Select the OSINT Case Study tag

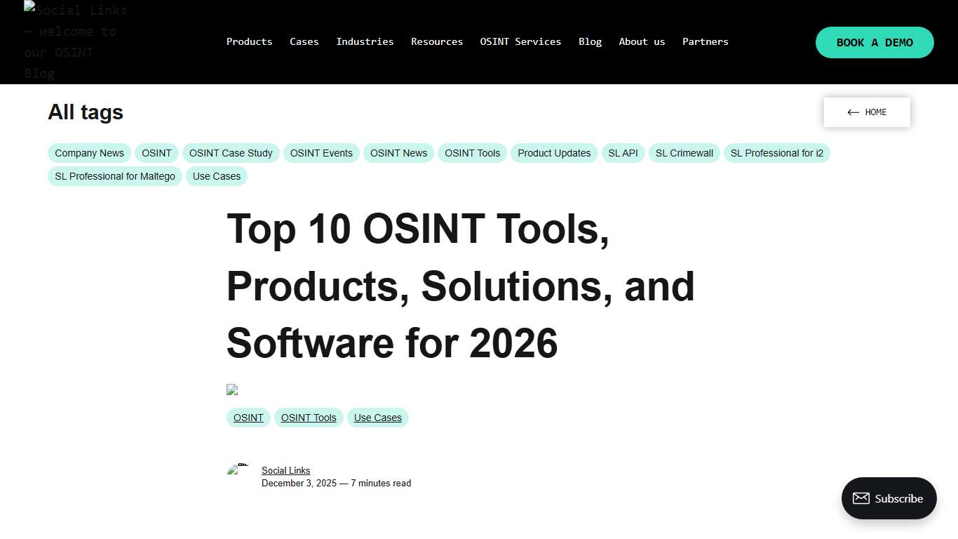(231, 153)
